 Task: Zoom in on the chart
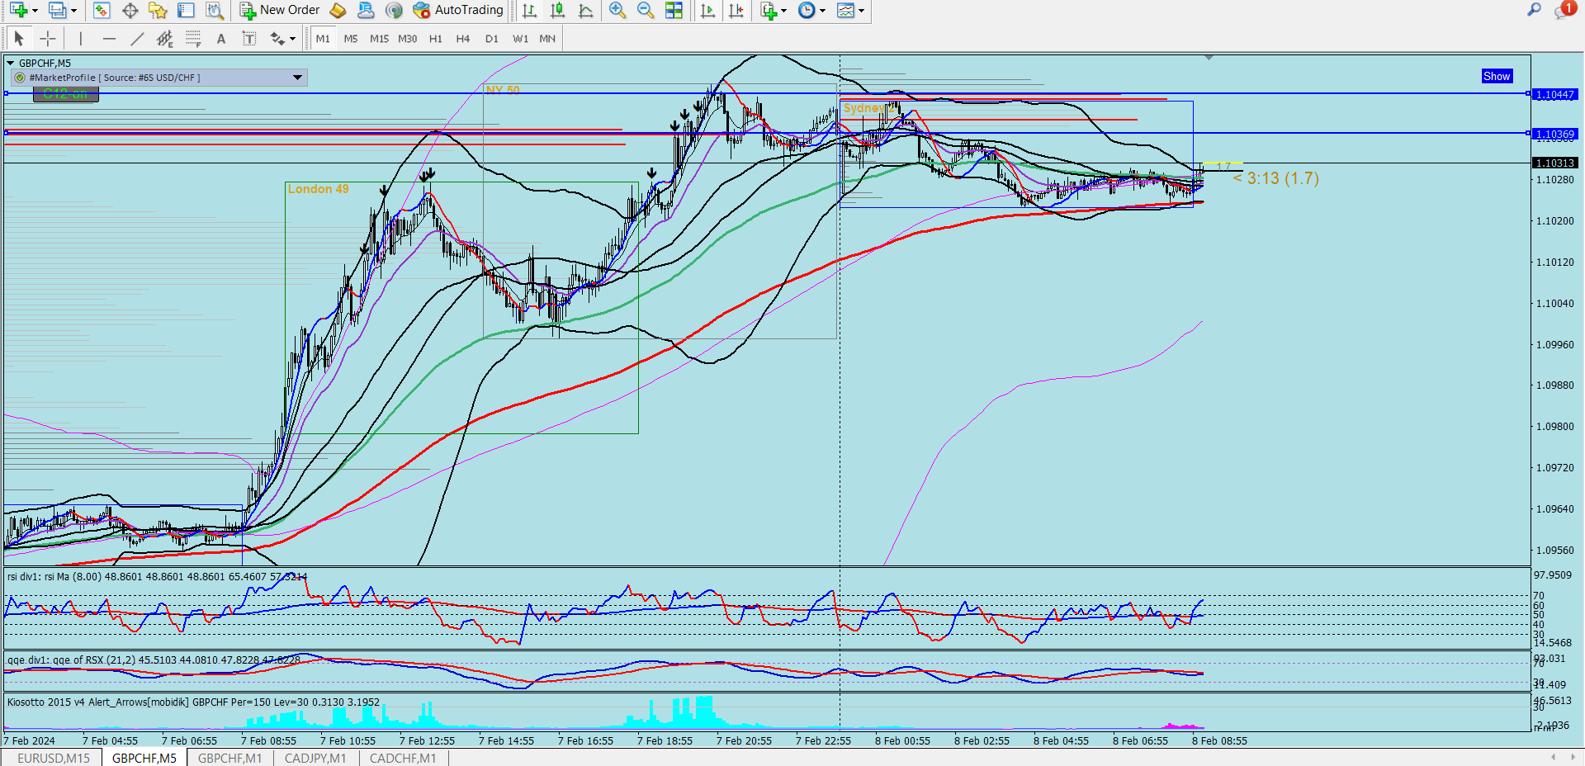coord(617,10)
